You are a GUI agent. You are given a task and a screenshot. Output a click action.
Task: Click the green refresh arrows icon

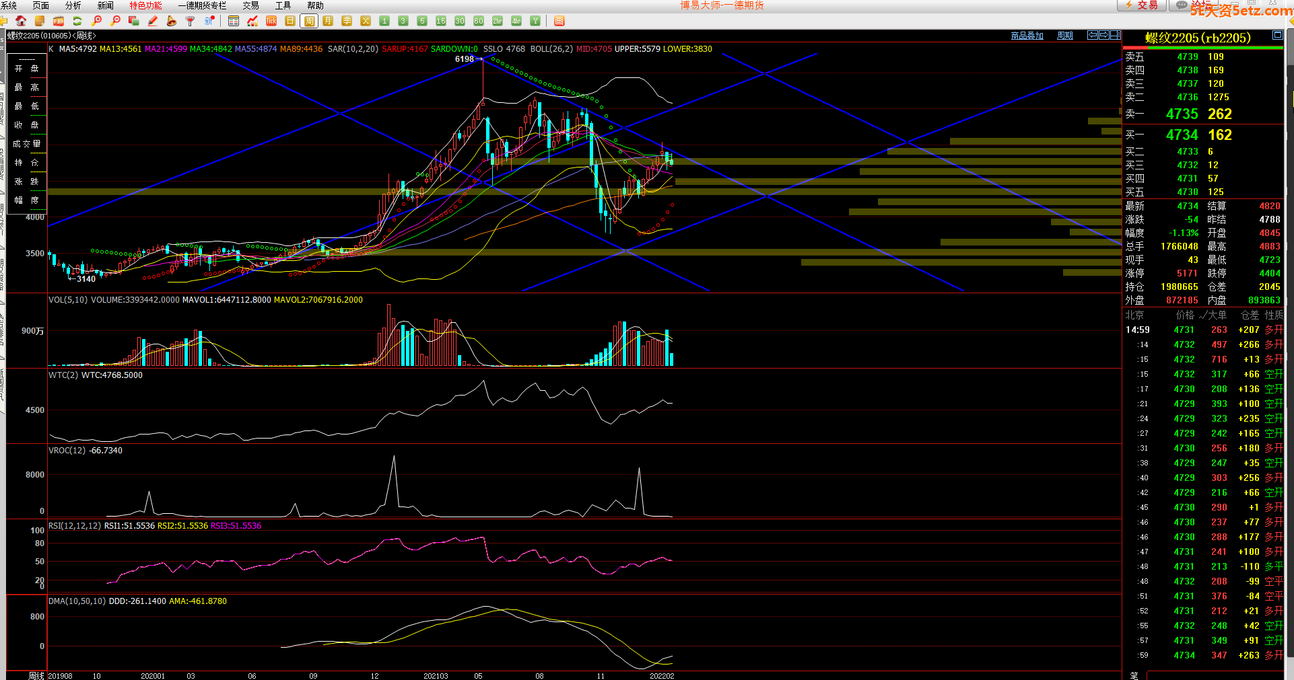[77, 22]
